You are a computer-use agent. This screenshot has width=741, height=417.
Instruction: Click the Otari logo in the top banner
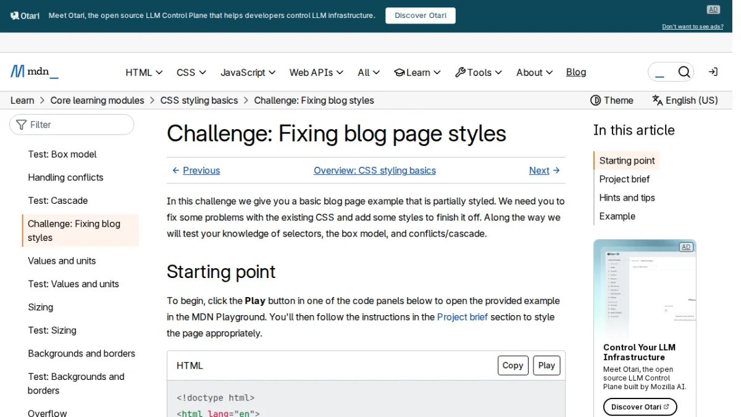(x=25, y=15)
